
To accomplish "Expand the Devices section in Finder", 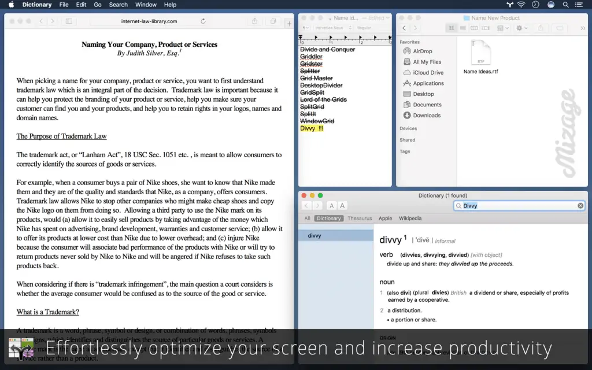I will point(408,128).
